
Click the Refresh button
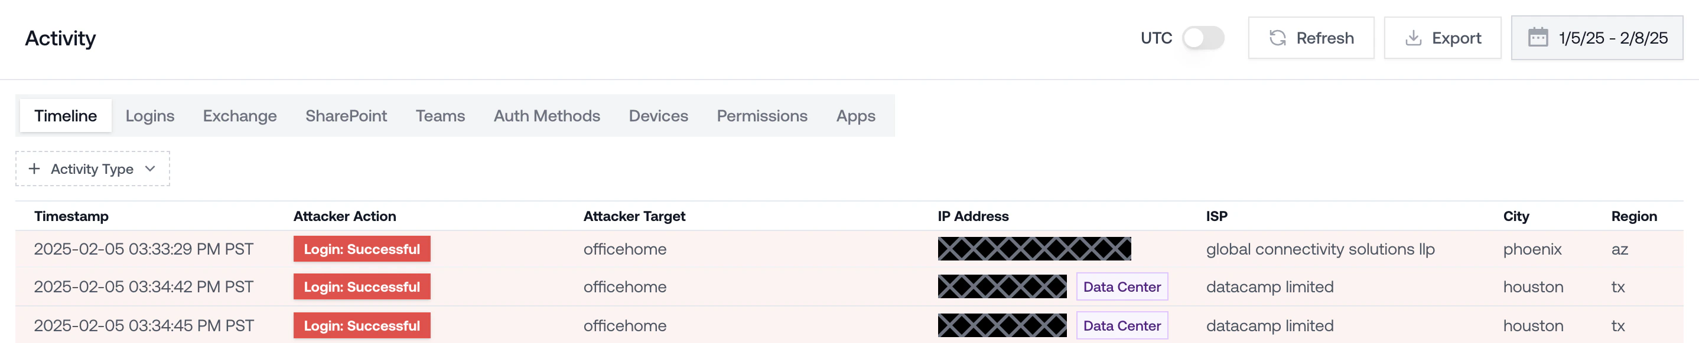point(1311,38)
